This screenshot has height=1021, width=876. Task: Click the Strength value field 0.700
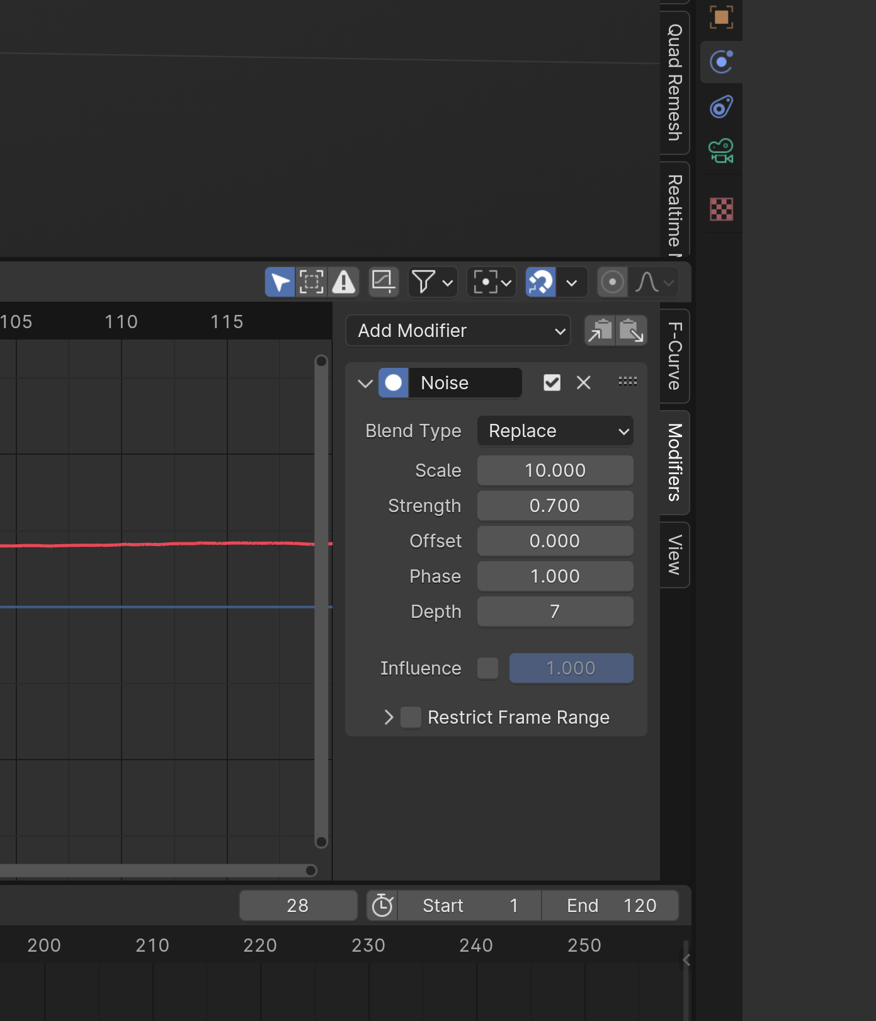pos(555,506)
